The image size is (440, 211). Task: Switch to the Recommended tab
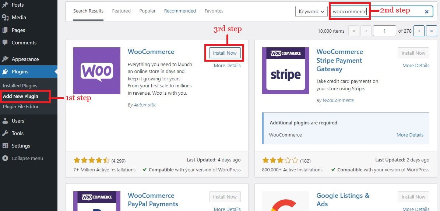pyautogui.click(x=180, y=11)
